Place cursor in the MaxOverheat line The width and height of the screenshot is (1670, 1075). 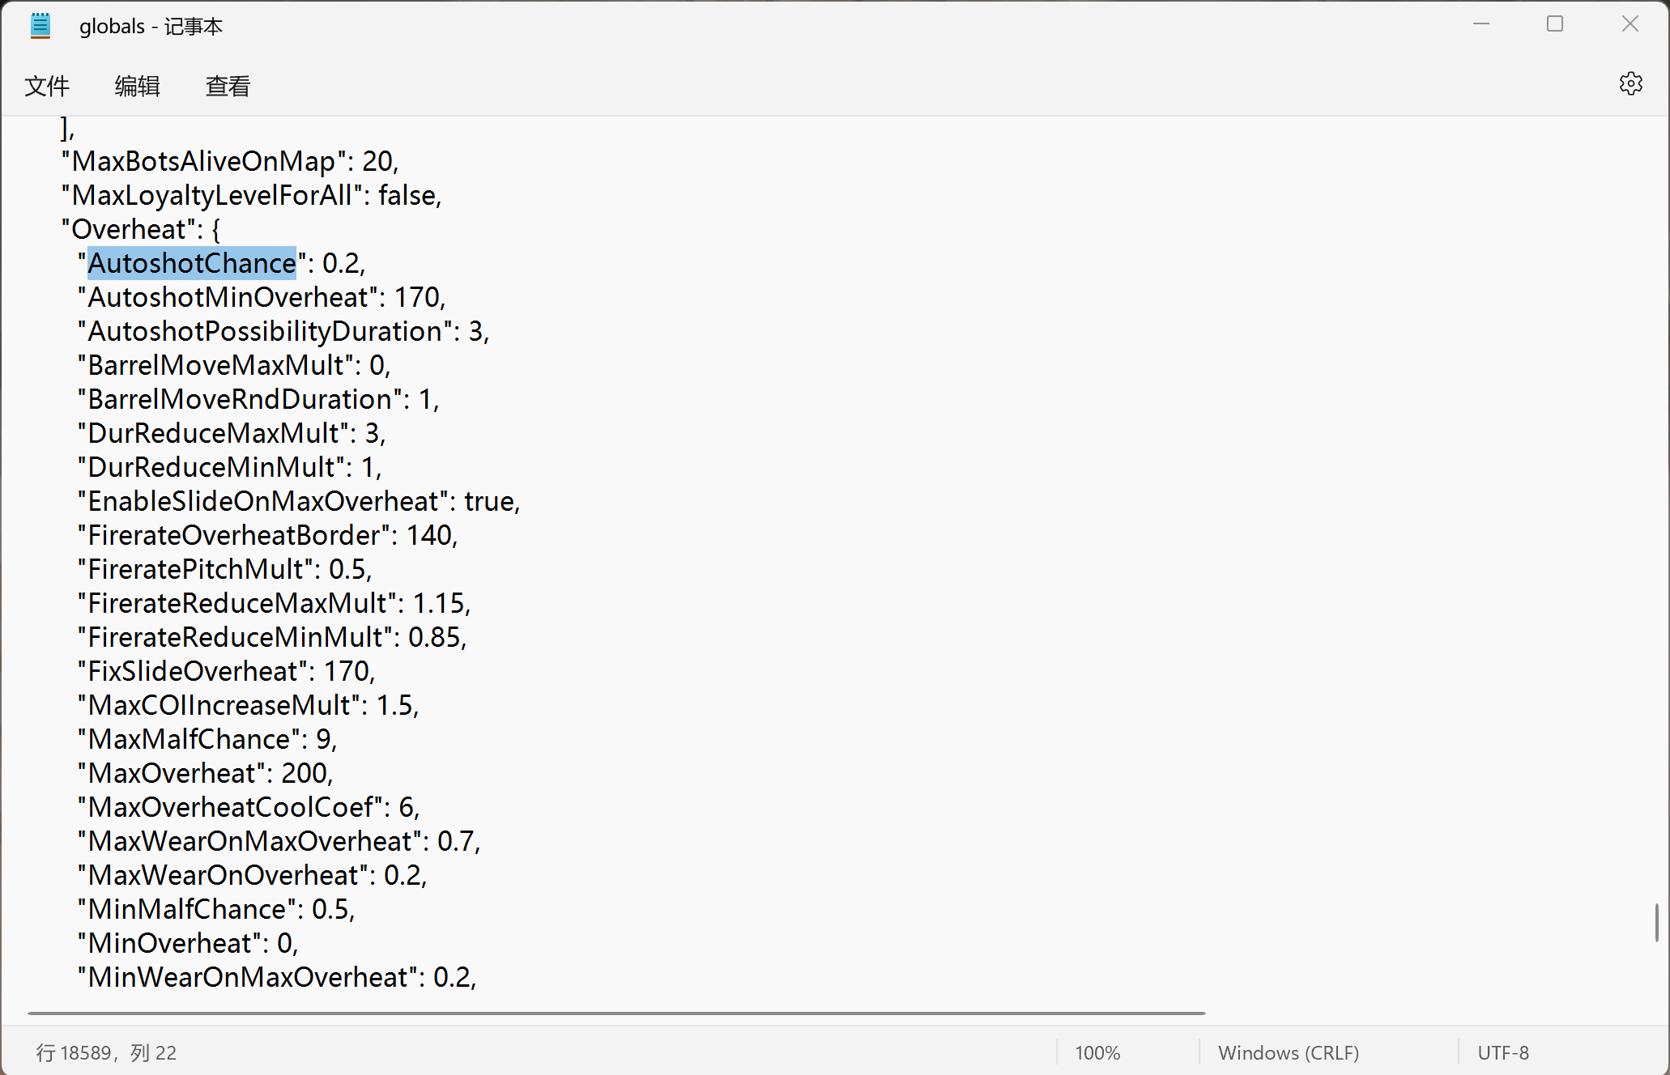click(206, 773)
